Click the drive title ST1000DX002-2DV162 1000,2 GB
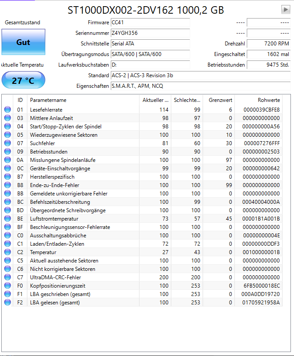The height and width of the screenshot is (356, 294). click(146, 10)
